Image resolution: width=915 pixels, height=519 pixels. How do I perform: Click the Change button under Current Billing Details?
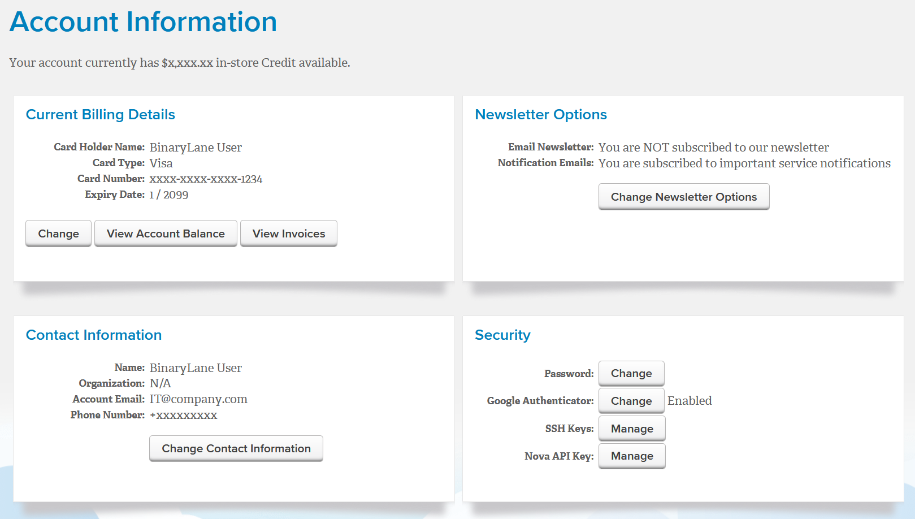[x=58, y=233]
